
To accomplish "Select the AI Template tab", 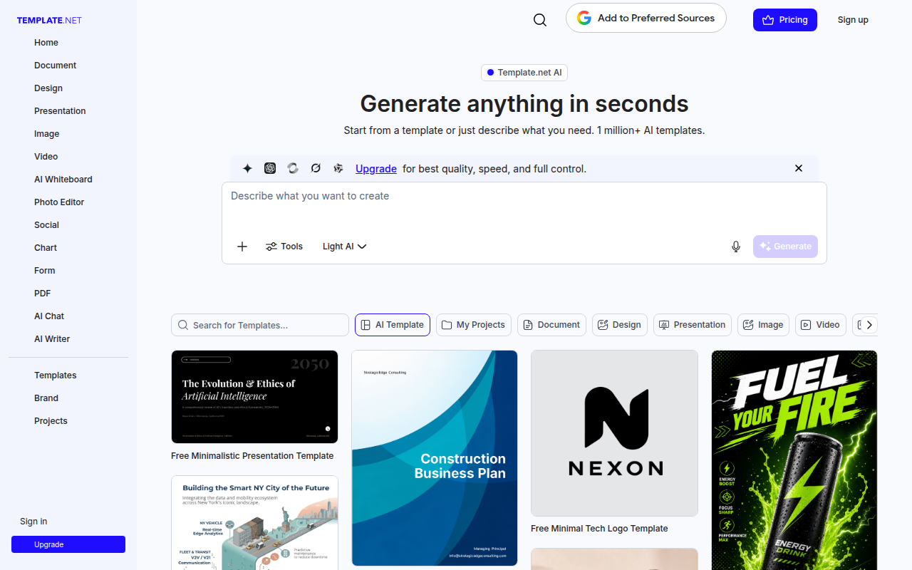I will [393, 325].
